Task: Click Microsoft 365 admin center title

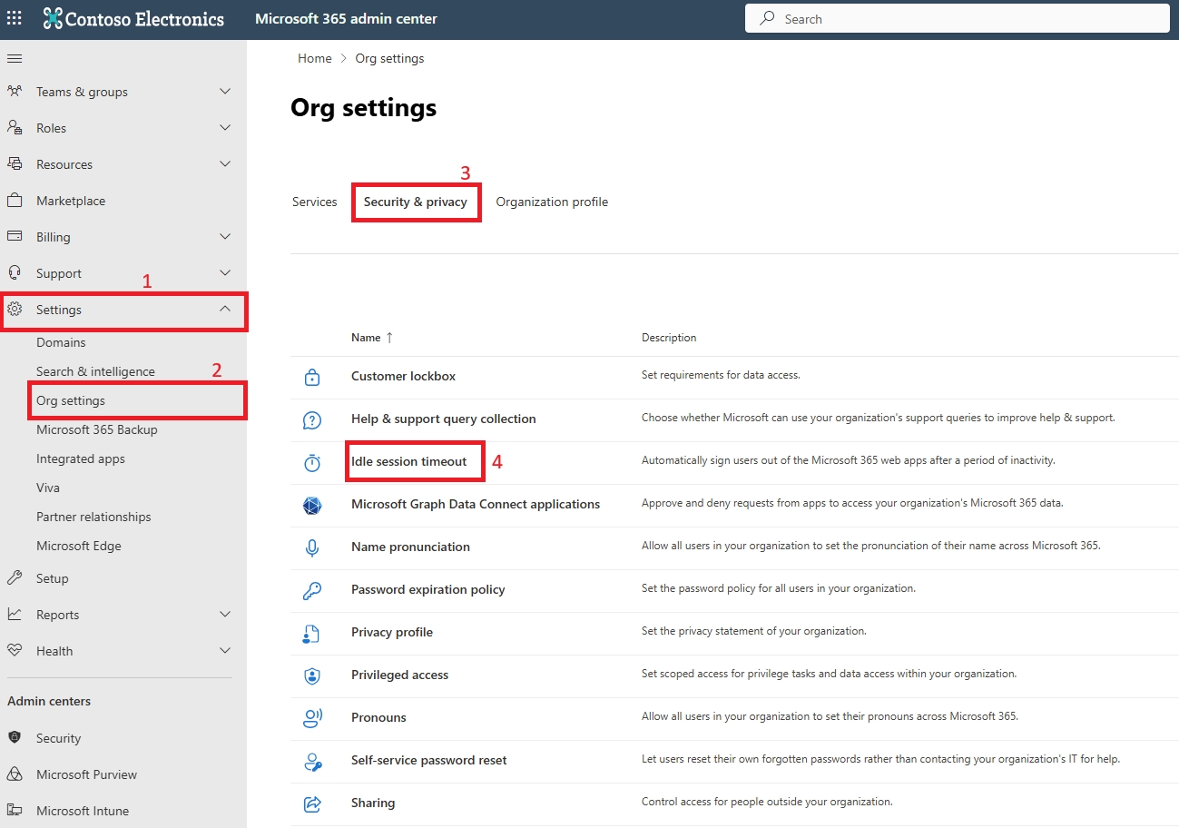Action: 346,18
